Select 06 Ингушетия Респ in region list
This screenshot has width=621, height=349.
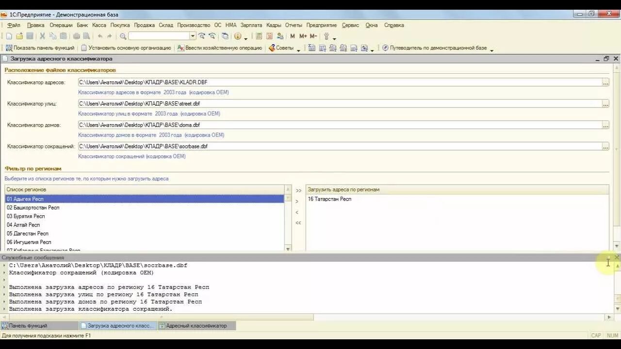coord(145,242)
